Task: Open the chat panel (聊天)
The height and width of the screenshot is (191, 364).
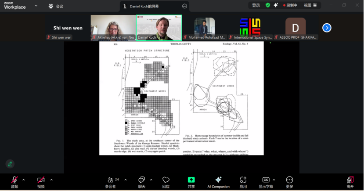Action: (x=141, y=180)
